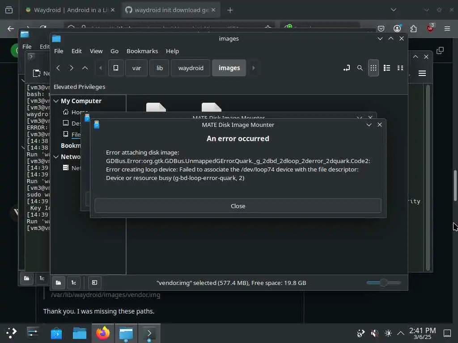Navigate to the lib breadcrumb

[160, 68]
